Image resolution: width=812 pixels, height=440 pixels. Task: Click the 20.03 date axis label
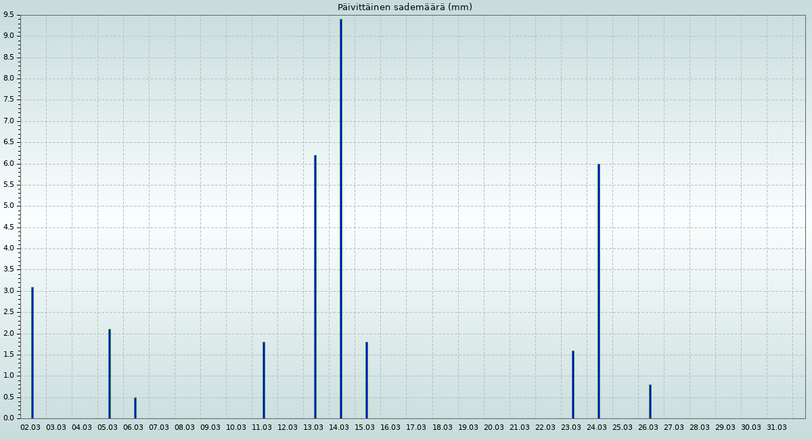point(494,428)
